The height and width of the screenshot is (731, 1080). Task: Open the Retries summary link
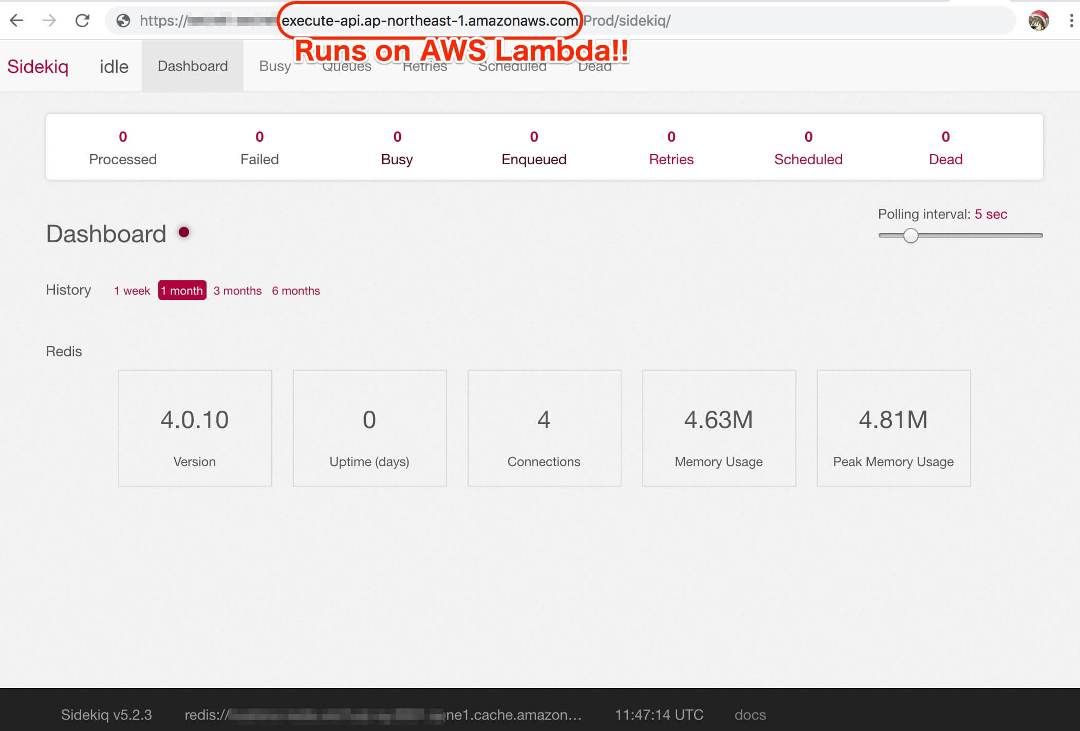[671, 159]
